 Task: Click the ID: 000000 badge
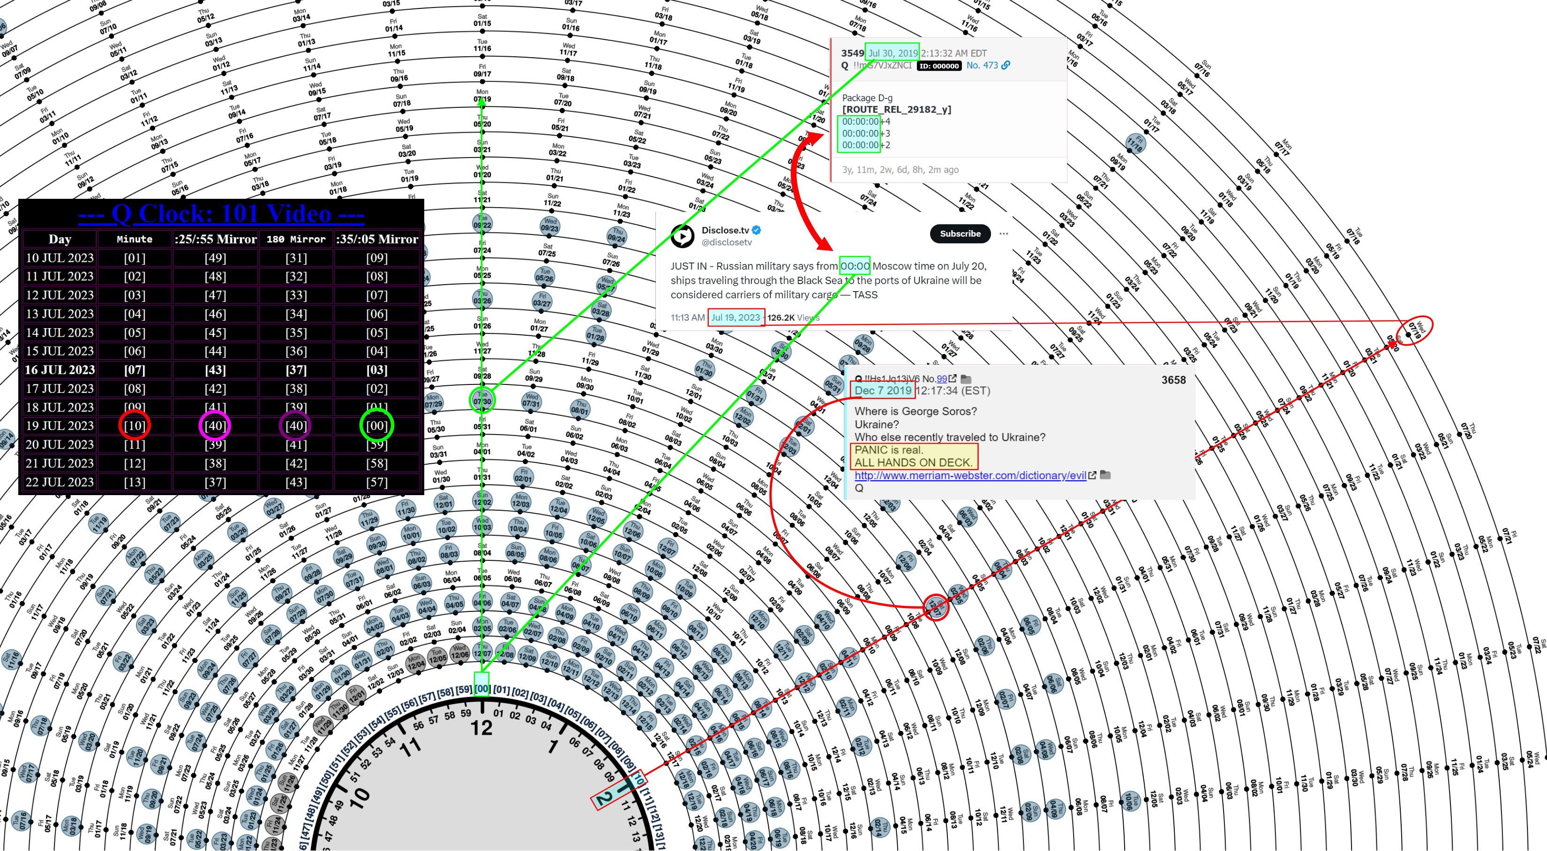click(x=939, y=66)
